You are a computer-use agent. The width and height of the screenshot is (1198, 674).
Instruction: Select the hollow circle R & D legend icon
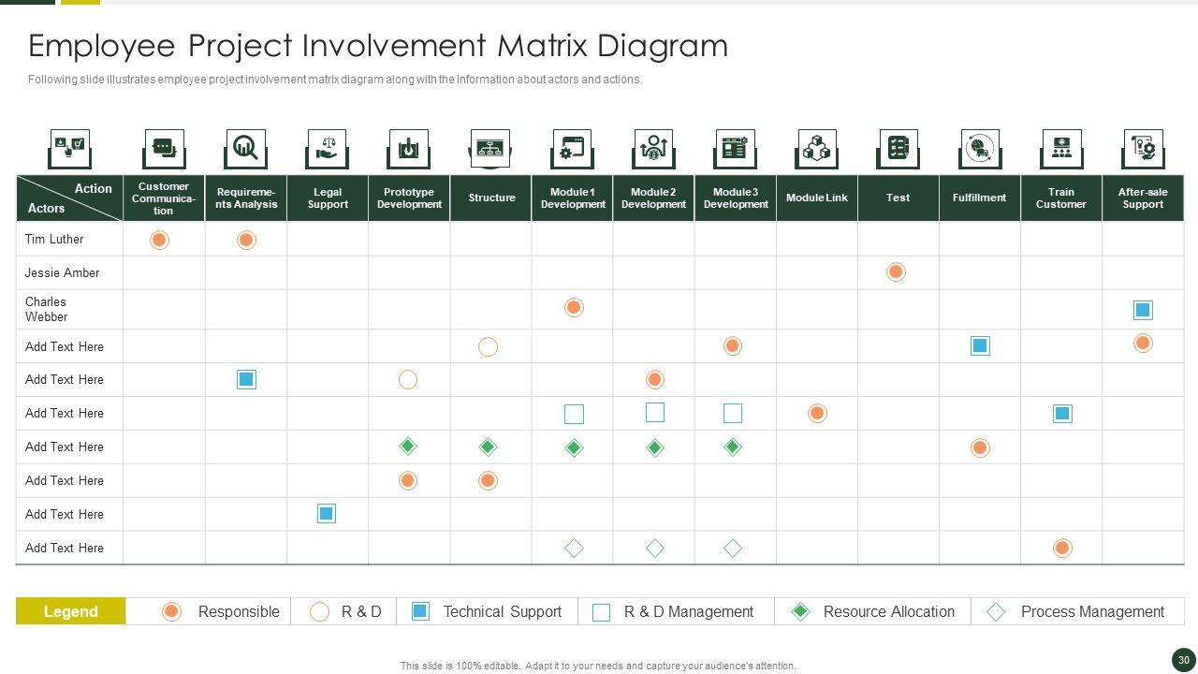point(319,612)
